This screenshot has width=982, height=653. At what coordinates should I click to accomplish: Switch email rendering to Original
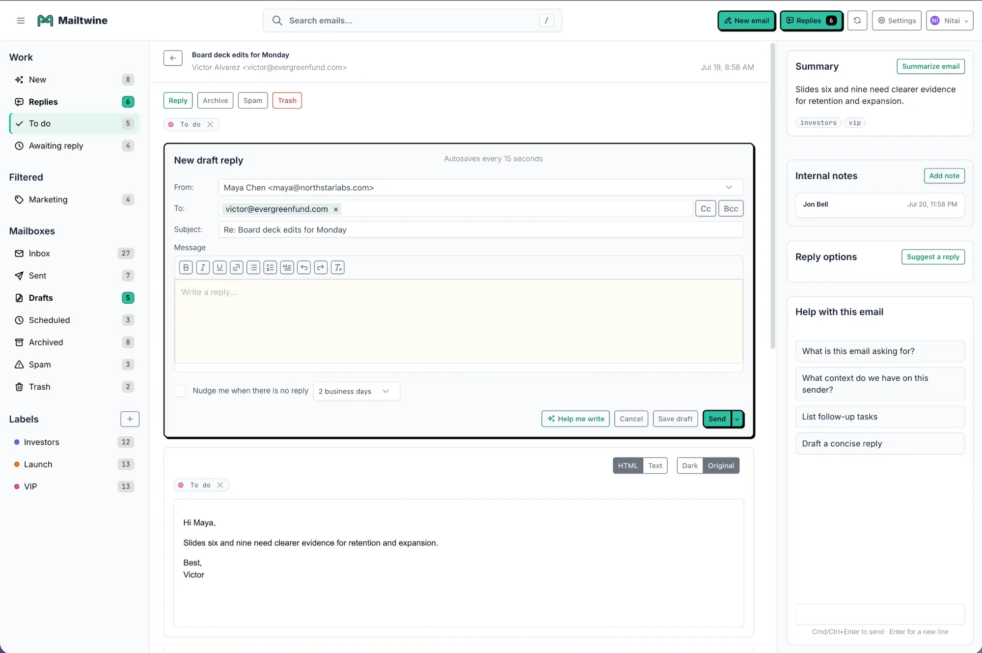(721, 466)
